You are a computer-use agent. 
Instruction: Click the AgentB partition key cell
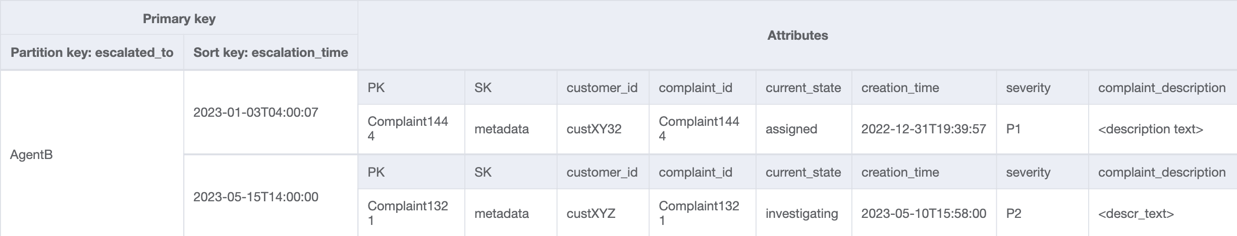[x=31, y=154]
